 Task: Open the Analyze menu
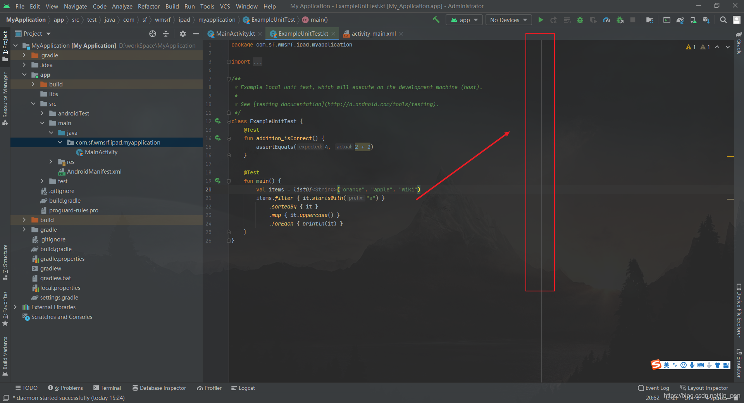(122, 6)
